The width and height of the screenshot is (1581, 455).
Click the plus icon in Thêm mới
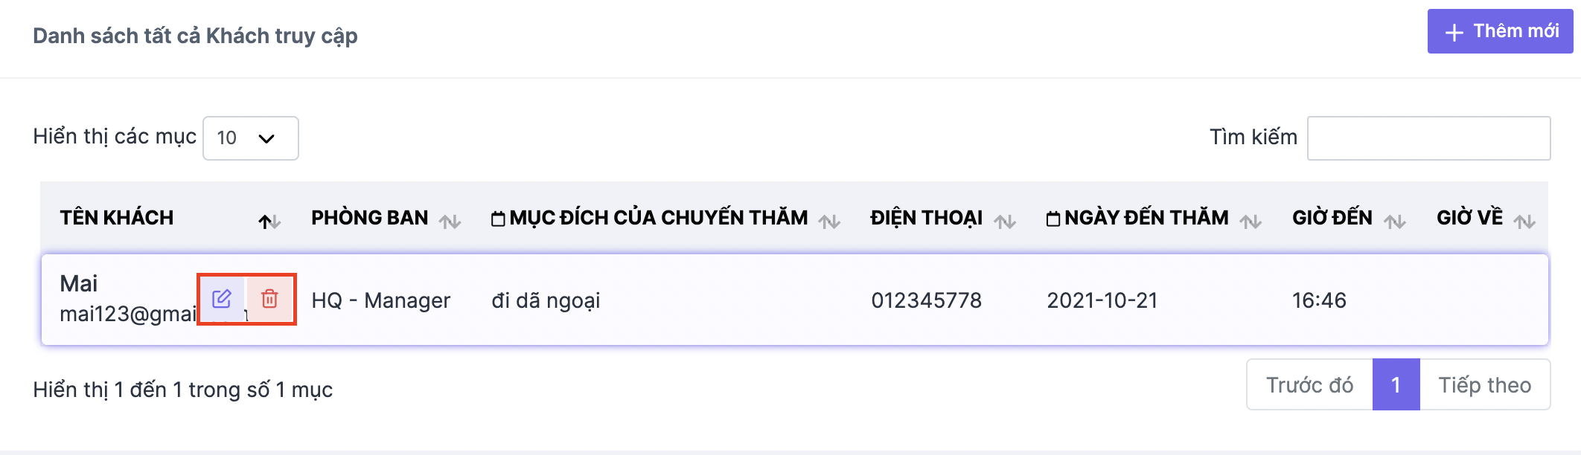click(x=1454, y=33)
